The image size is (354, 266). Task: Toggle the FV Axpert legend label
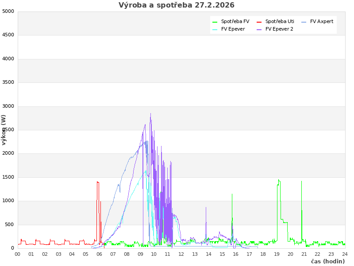tap(322, 21)
